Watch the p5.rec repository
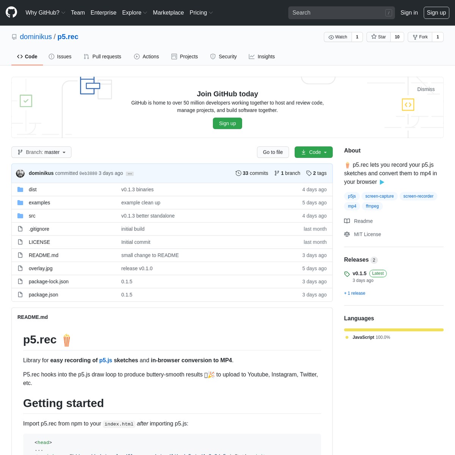Viewport: 455px width, 455px height. (x=338, y=37)
